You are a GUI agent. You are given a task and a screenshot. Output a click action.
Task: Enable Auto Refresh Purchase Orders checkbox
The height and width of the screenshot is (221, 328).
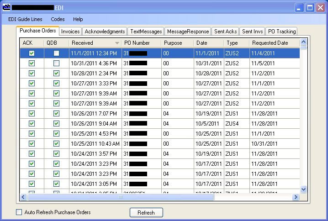(19, 212)
